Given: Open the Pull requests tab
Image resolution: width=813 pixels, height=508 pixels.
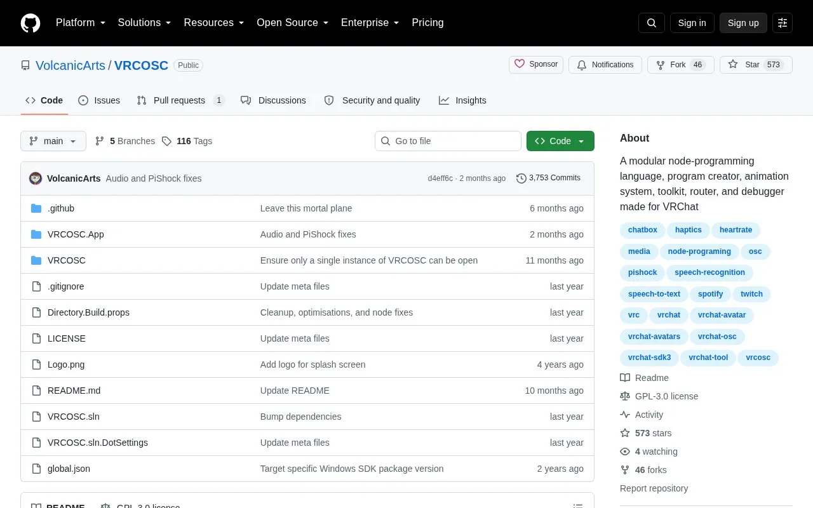Looking at the screenshot, I should coord(181,100).
